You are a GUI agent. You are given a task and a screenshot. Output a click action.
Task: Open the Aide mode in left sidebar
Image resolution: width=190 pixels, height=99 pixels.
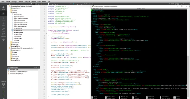[x=3, y=40]
